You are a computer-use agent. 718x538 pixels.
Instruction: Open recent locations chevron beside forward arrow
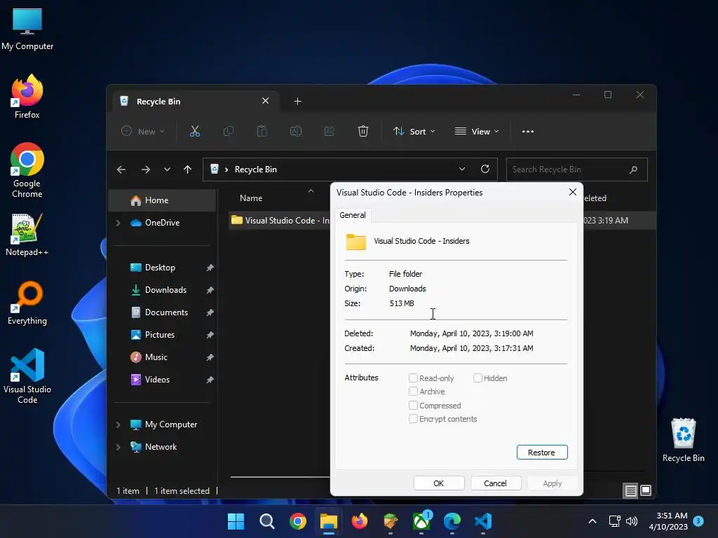[167, 170]
